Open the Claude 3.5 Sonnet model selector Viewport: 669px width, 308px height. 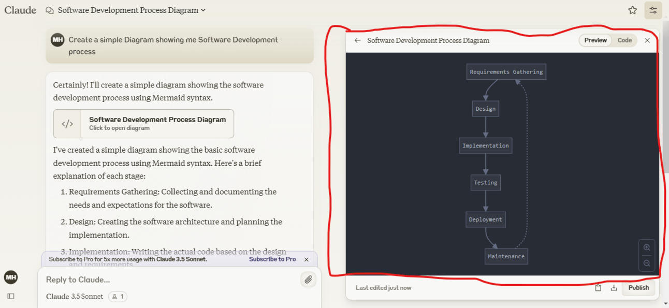(x=75, y=297)
